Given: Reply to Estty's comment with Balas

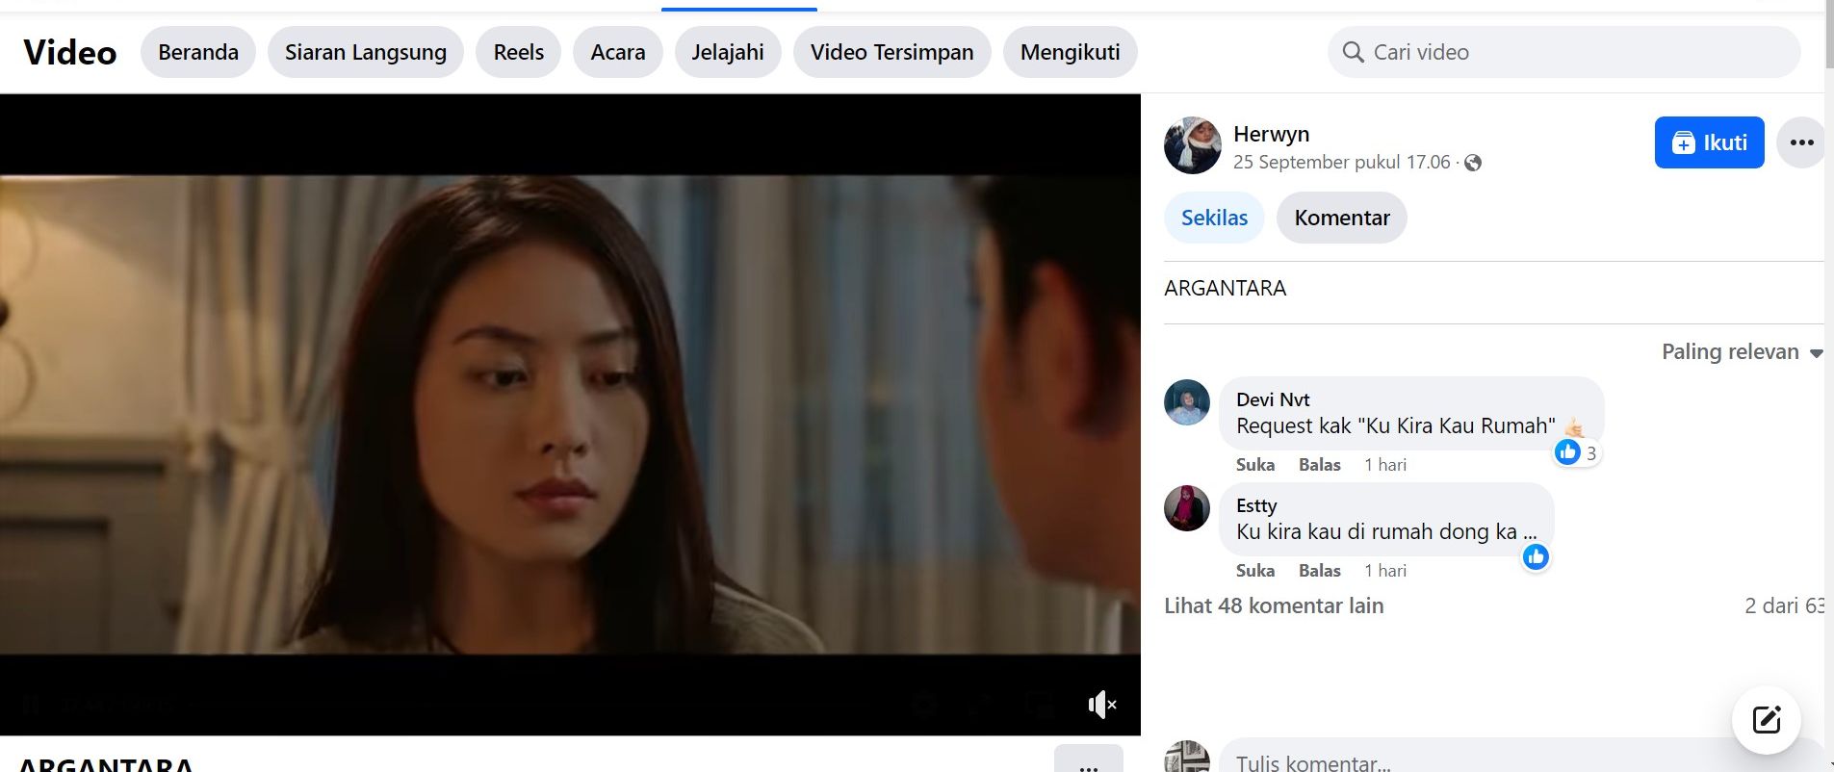Looking at the screenshot, I should (x=1320, y=571).
